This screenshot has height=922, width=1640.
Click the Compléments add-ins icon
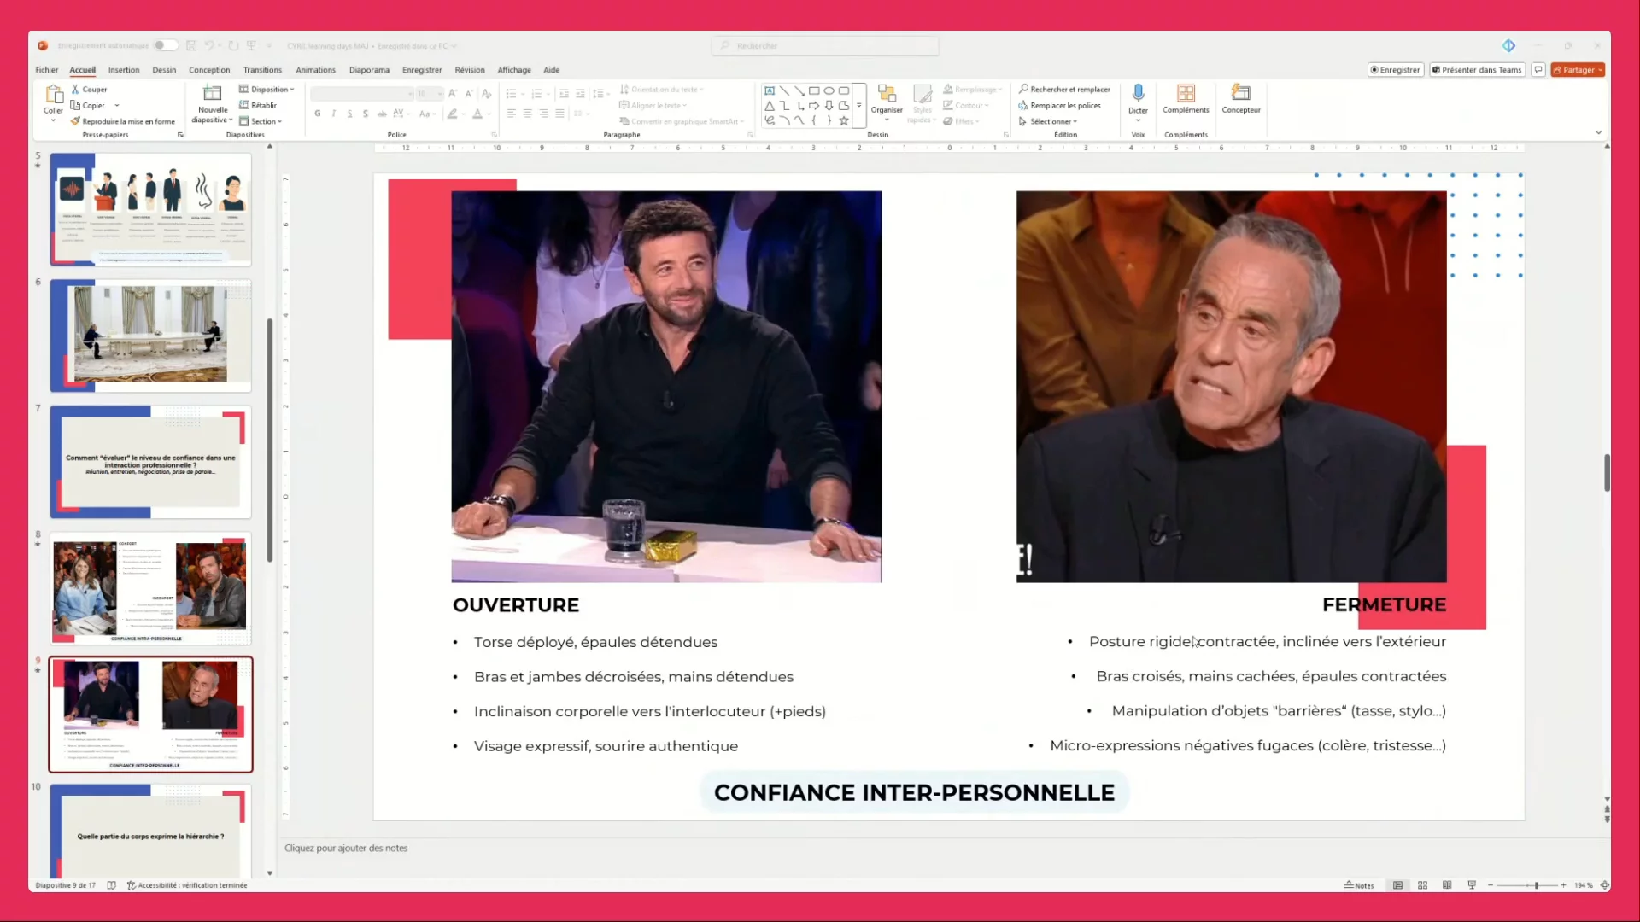pos(1186,93)
